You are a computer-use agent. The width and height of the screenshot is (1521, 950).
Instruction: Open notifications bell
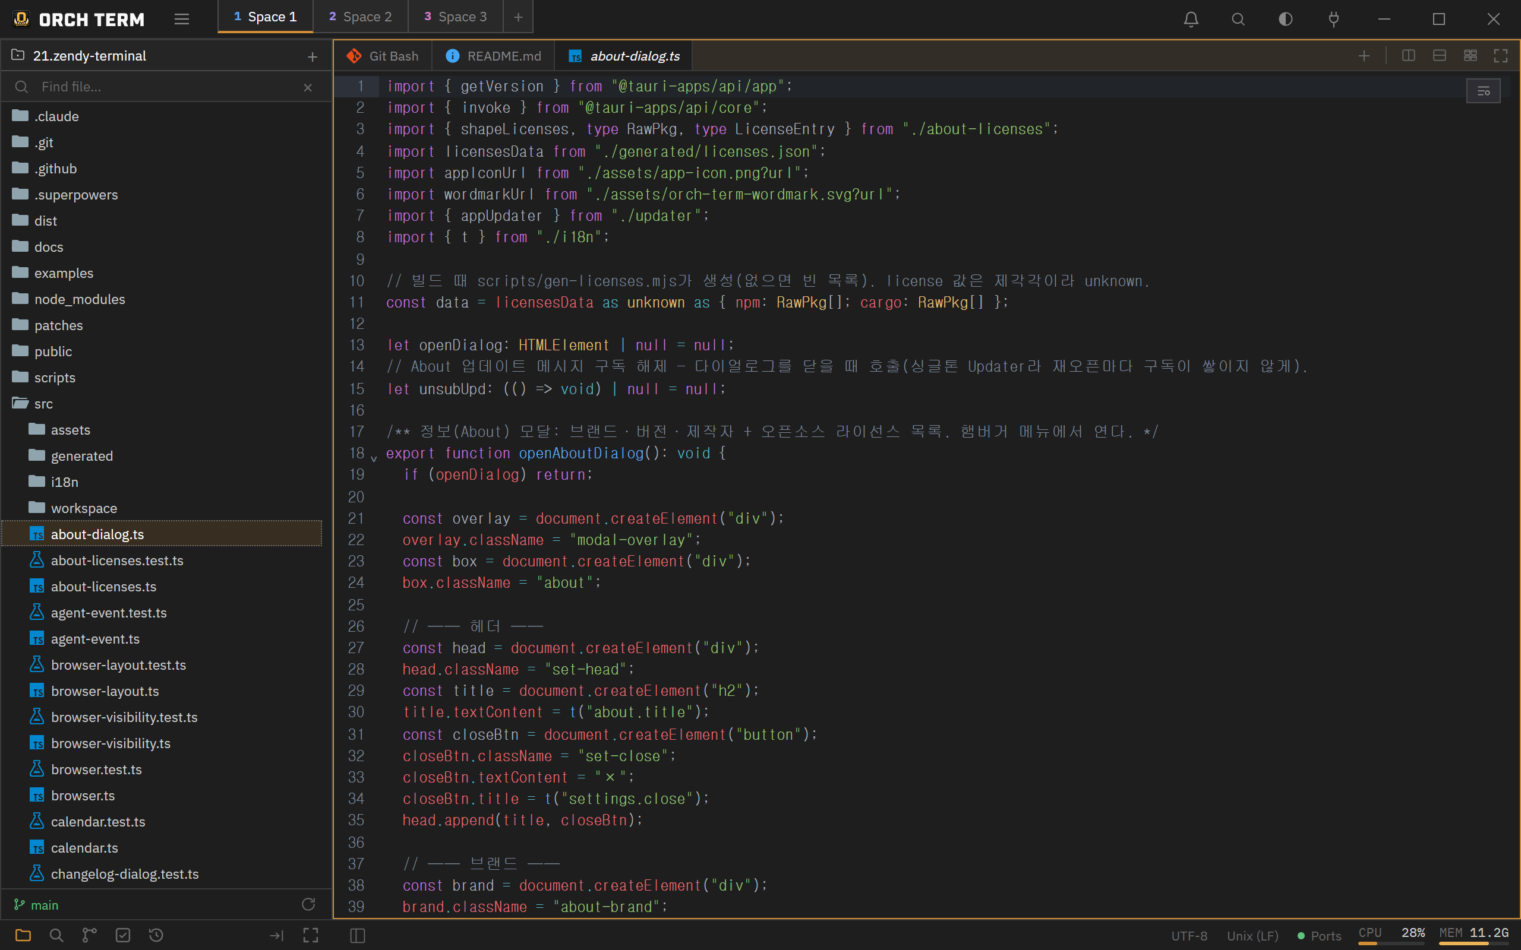1191,19
